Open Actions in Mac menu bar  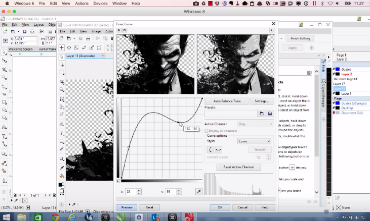click(x=81, y=4)
